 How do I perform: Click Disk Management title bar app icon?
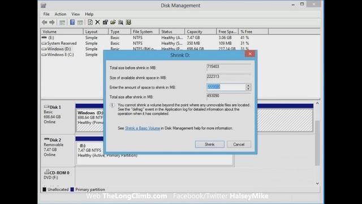(44, 5)
